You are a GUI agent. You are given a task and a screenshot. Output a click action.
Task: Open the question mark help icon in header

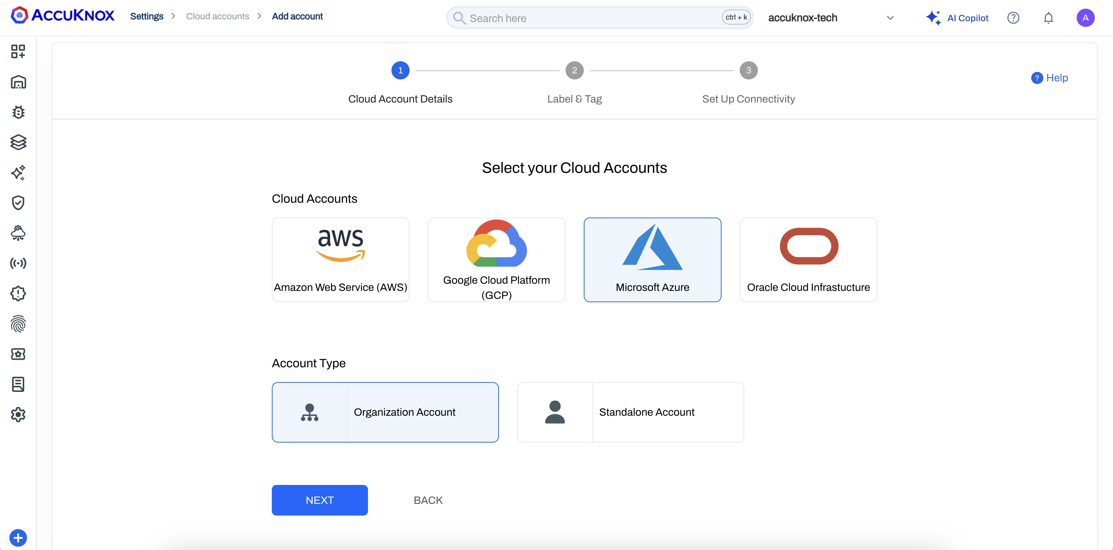1013,18
